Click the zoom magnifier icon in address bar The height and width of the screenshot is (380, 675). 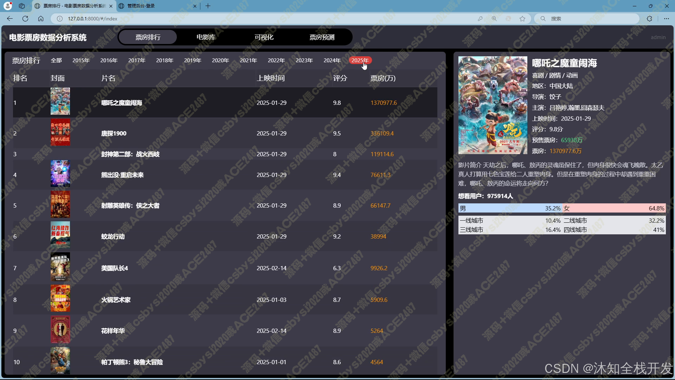(x=494, y=19)
